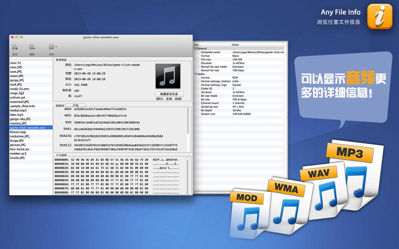Select study (1).amr in the file list

click(31, 89)
